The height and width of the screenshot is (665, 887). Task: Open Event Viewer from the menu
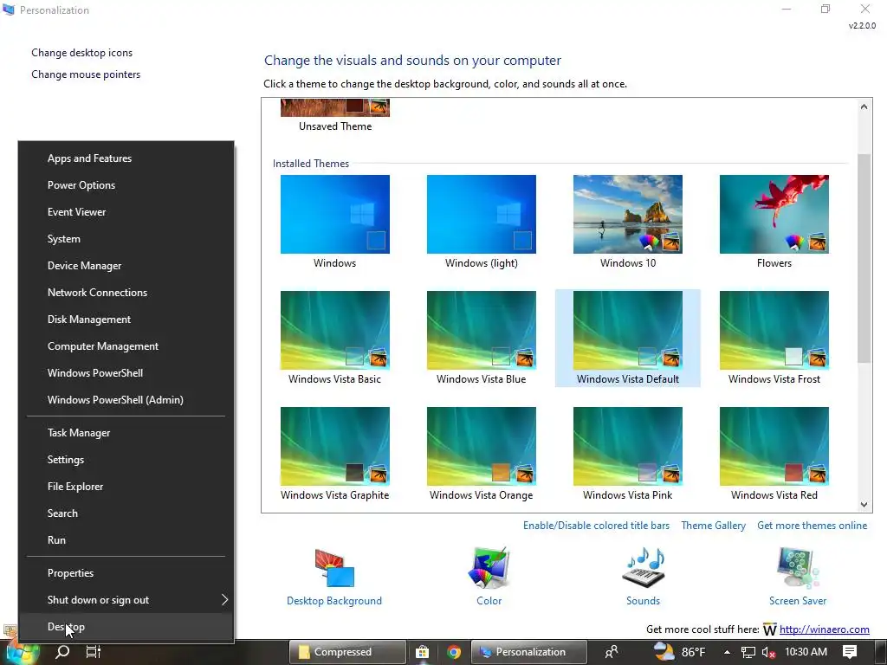coord(126,212)
